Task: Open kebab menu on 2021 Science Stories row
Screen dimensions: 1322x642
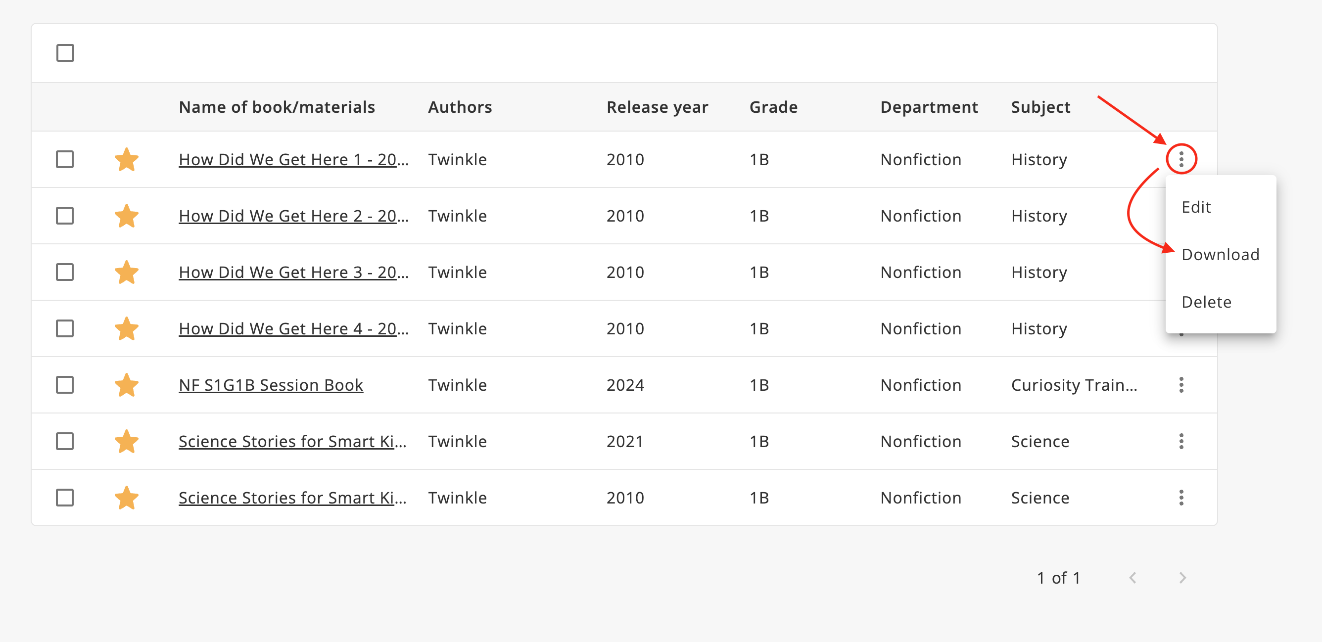Action: click(1181, 441)
